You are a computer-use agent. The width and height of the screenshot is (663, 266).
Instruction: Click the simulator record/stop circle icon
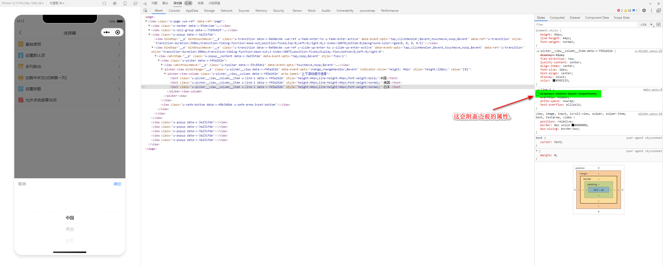115,3
